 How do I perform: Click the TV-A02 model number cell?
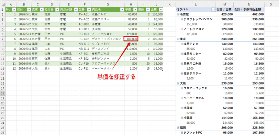(x=85, y=19)
